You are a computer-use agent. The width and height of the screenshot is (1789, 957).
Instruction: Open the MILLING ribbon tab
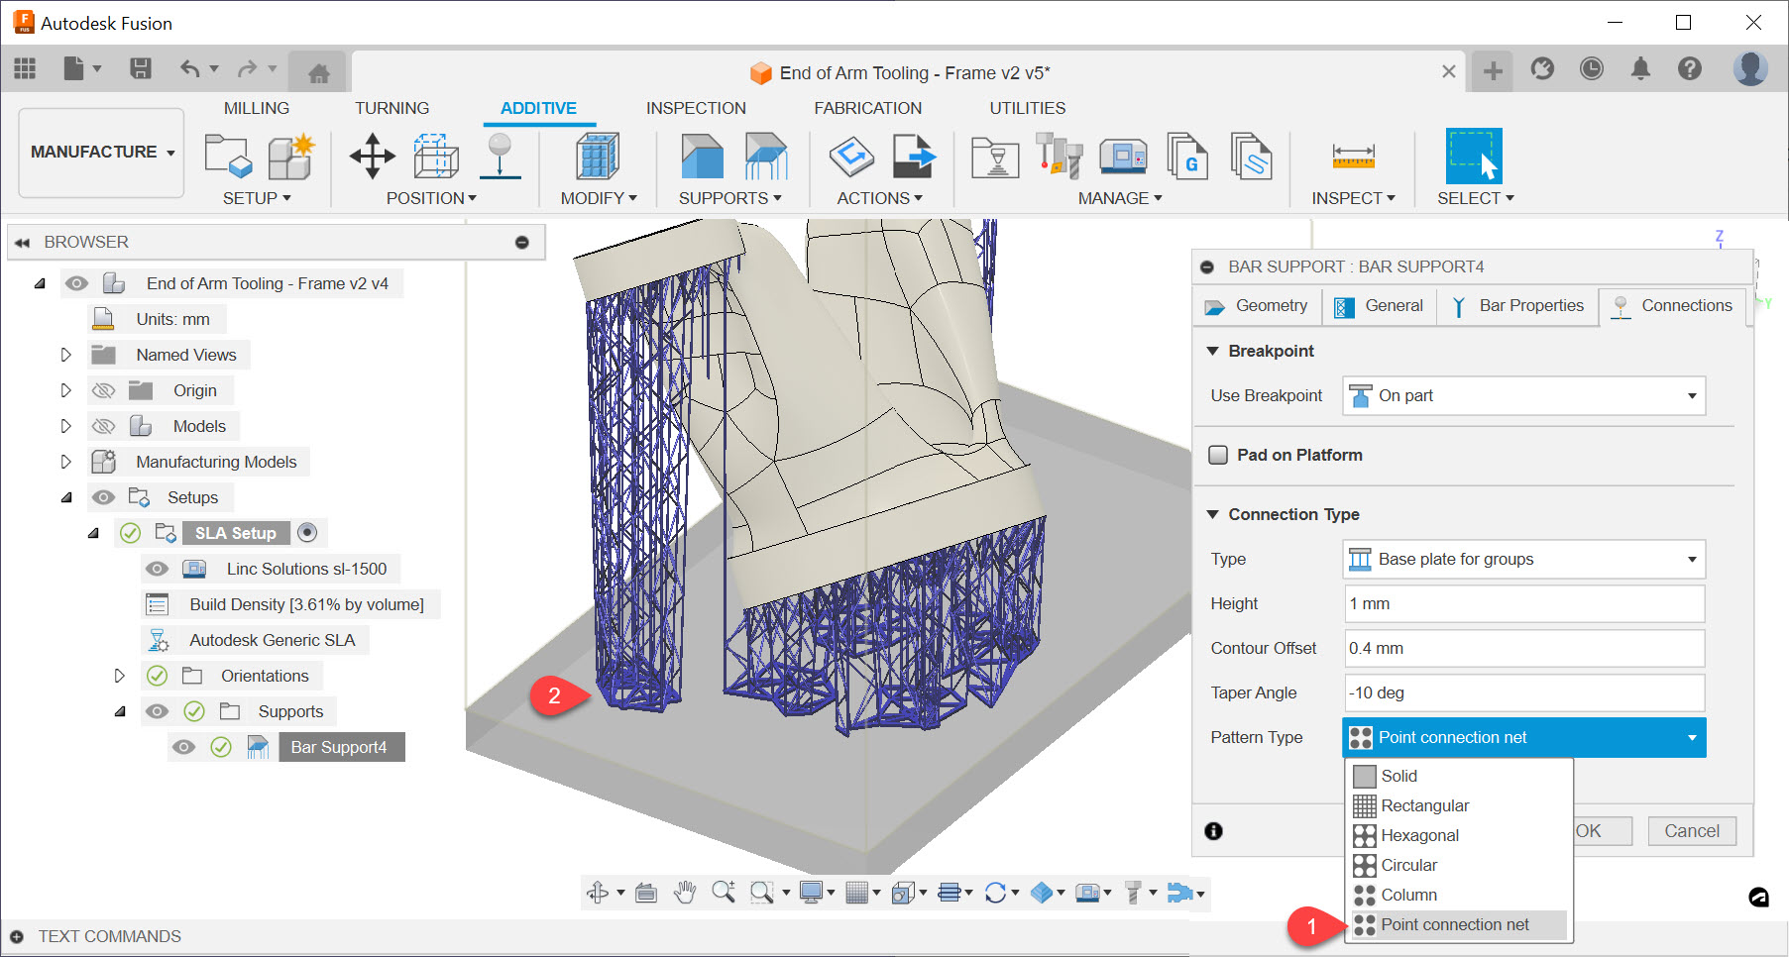click(256, 108)
